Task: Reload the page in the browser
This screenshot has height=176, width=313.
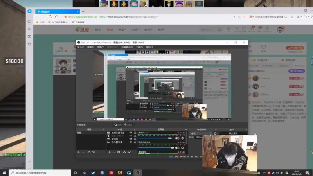Action: (x=50, y=17)
